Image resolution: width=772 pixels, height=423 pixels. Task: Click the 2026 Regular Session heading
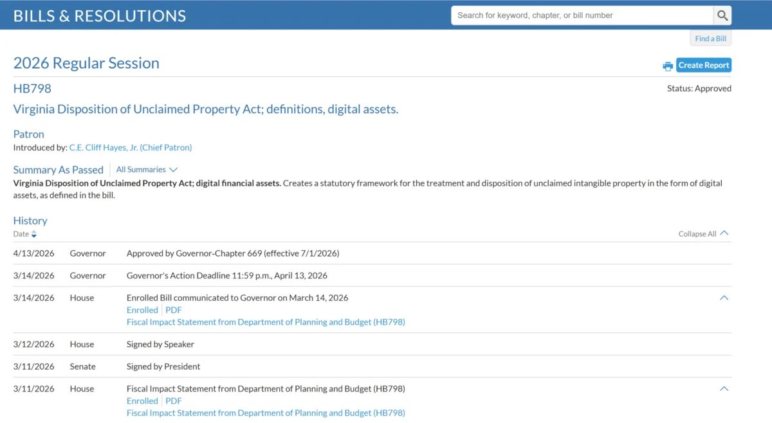(x=86, y=63)
